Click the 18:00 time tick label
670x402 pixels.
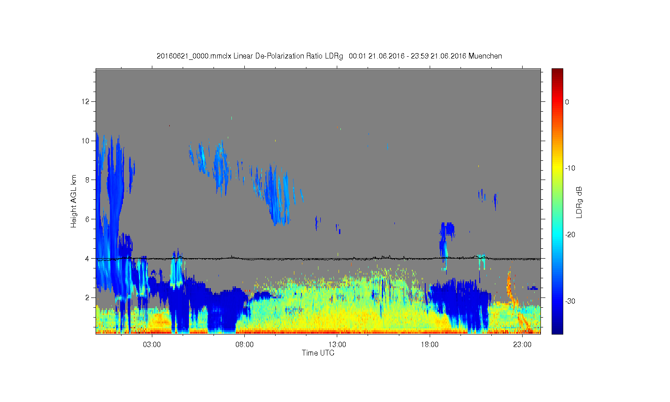point(430,345)
